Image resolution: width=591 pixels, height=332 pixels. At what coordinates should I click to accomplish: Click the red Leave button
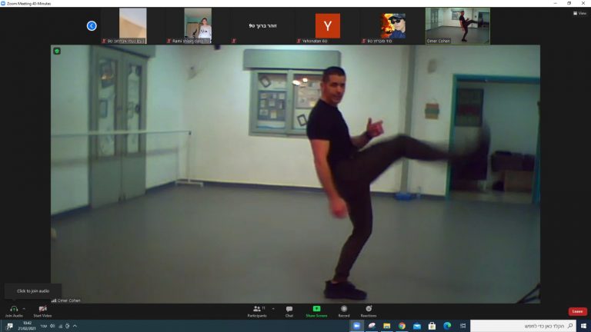577,311
